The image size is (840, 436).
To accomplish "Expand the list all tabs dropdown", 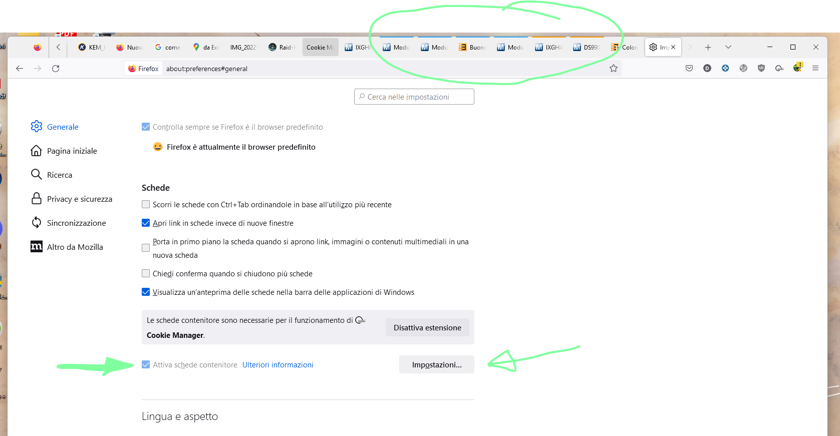I will (x=728, y=47).
